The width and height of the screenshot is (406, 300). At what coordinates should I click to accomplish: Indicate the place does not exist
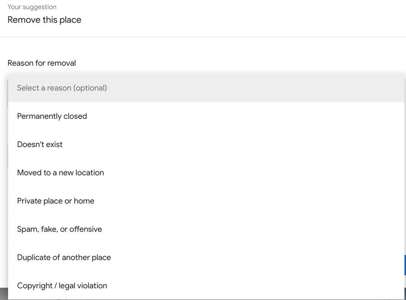40,144
